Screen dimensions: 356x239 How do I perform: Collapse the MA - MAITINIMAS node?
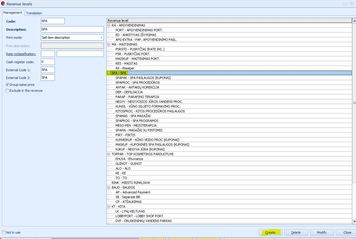pos(109,44)
